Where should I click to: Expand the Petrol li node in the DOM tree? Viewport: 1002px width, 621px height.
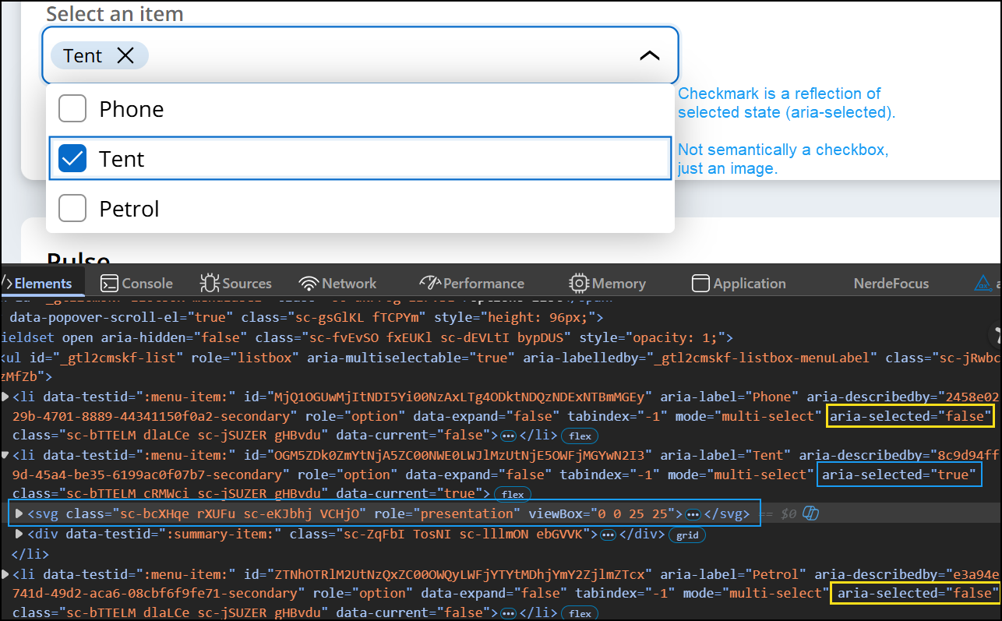tap(6, 574)
